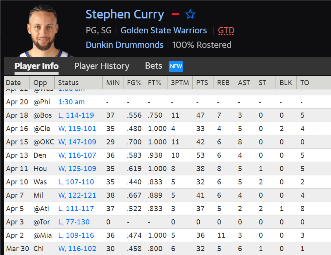Open the Bets tab

153,66
